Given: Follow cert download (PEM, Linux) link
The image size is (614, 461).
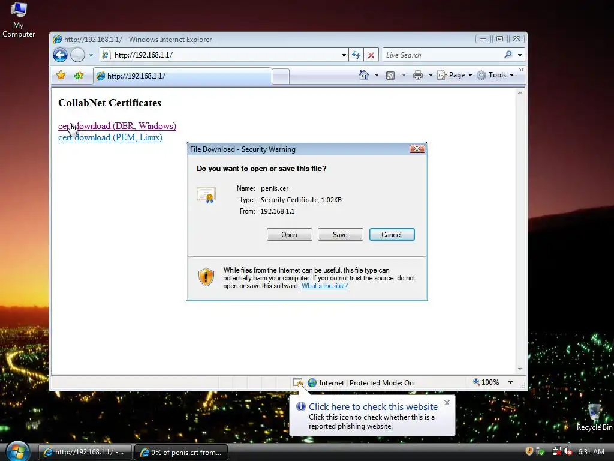Looking at the screenshot, I should [x=110, y=137].
